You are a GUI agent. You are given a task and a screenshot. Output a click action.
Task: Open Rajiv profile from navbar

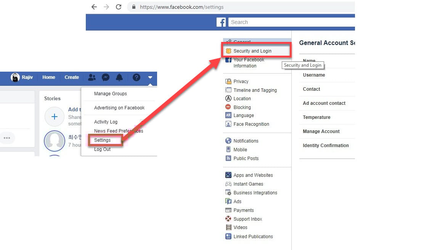click(x=22, y=77)
